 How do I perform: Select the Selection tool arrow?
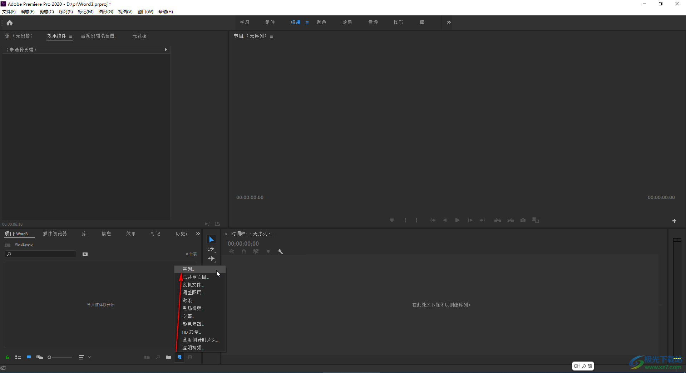tap(211, 240)
